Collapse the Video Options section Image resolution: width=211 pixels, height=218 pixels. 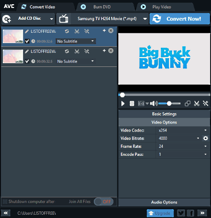click(x=164, y=122)
